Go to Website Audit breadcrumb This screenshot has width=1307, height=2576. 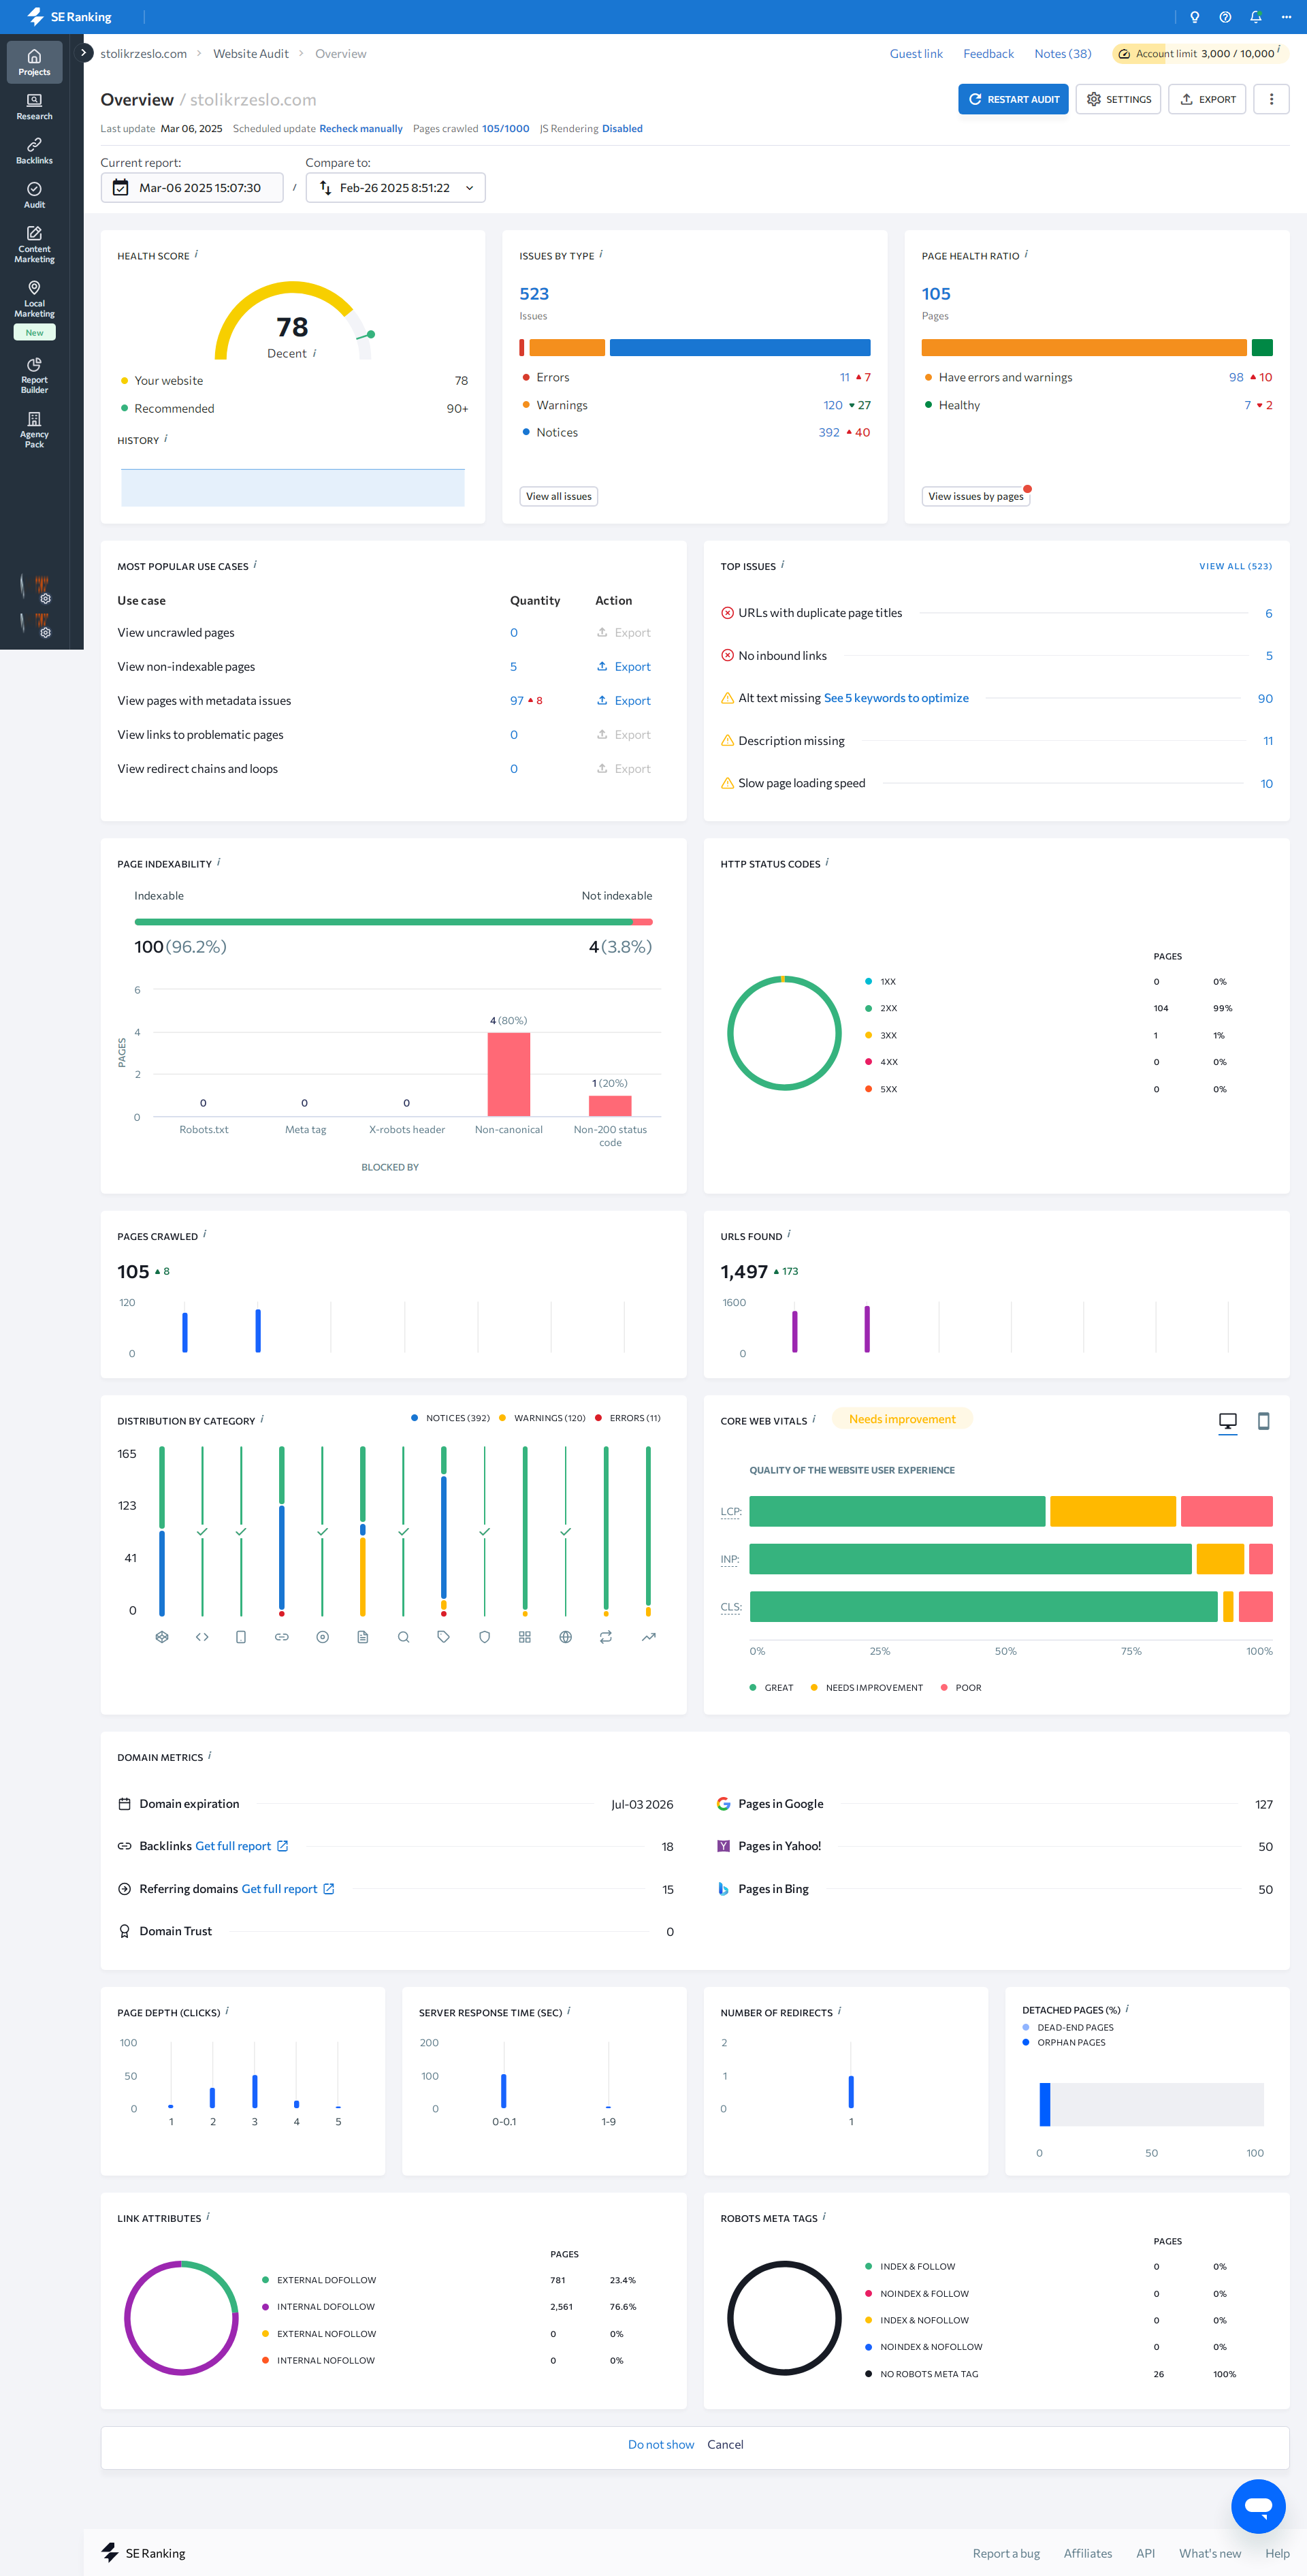tap(250, 54)
